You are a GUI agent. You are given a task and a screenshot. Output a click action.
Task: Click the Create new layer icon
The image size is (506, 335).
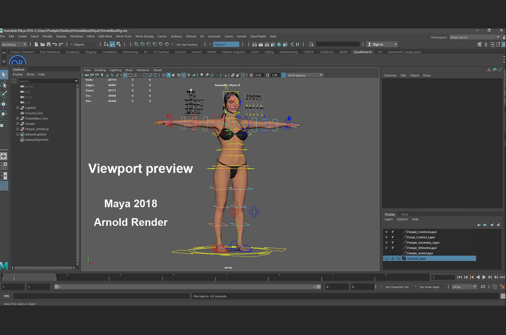[492, 225]
